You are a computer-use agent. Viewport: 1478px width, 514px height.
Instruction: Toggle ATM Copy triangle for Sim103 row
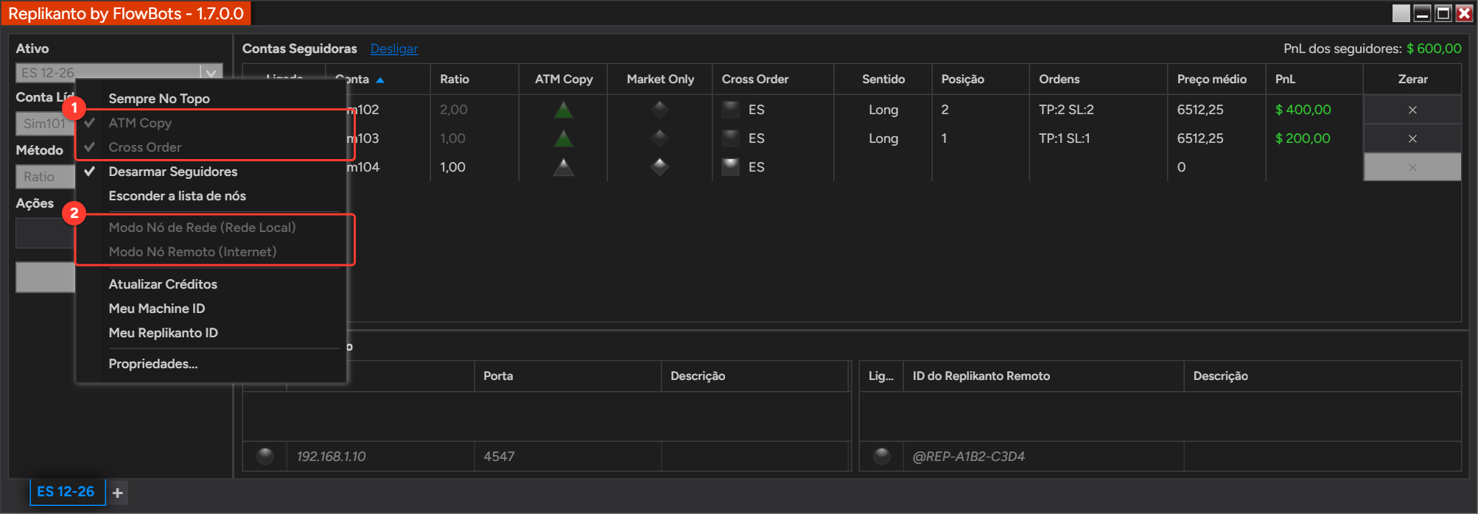click(x=563, y=138)
